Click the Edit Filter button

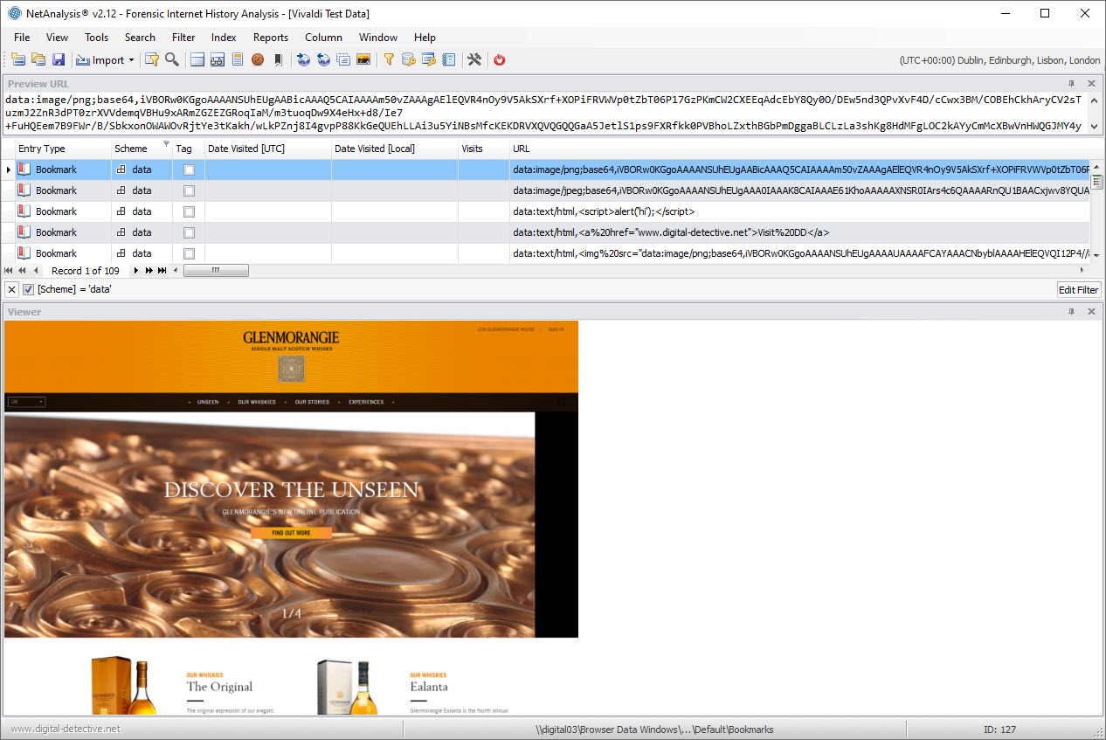click(1079, 290)
